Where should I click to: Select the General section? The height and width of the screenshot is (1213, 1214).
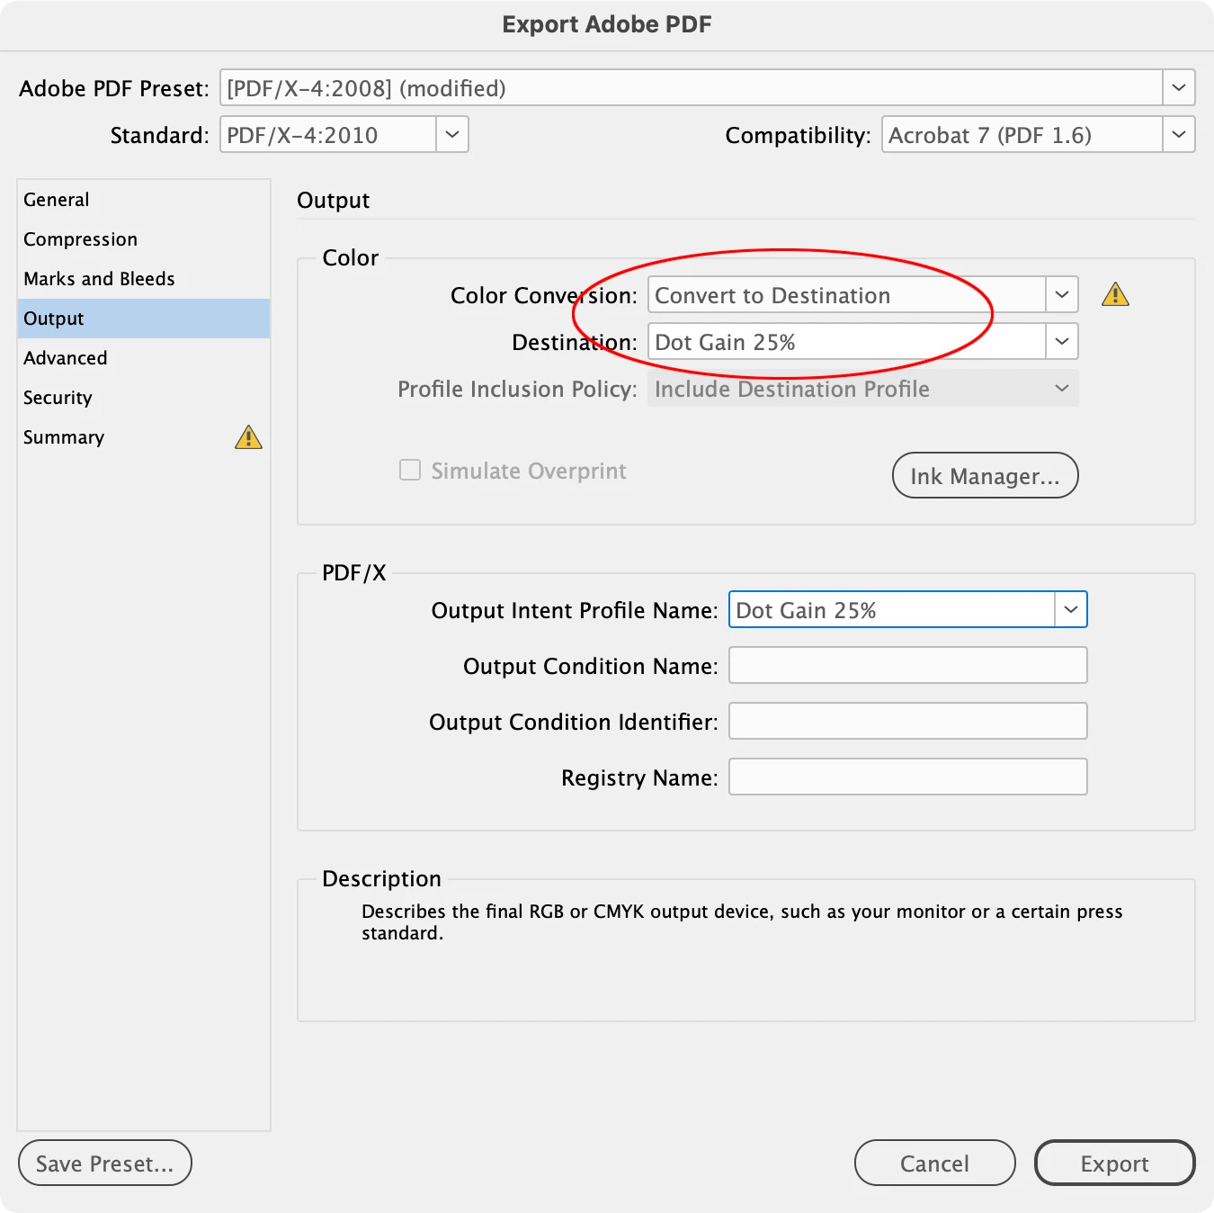[144, 200]
